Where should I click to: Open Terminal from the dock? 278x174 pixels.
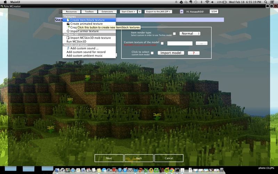[177, 170]
